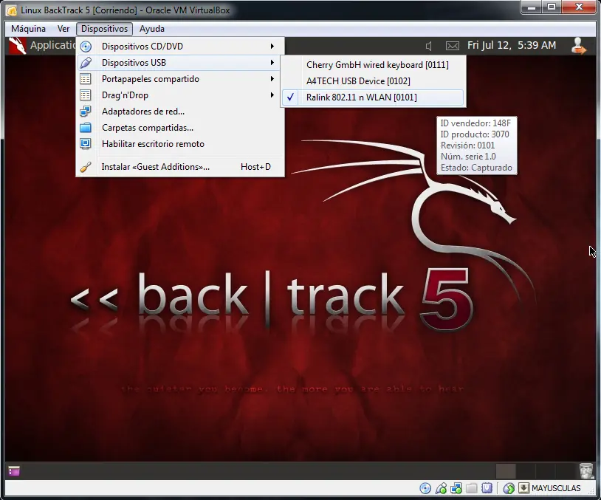601x500 pixels.
Task: Click the Guest Additions wrench icon
Action: [86, 167]
